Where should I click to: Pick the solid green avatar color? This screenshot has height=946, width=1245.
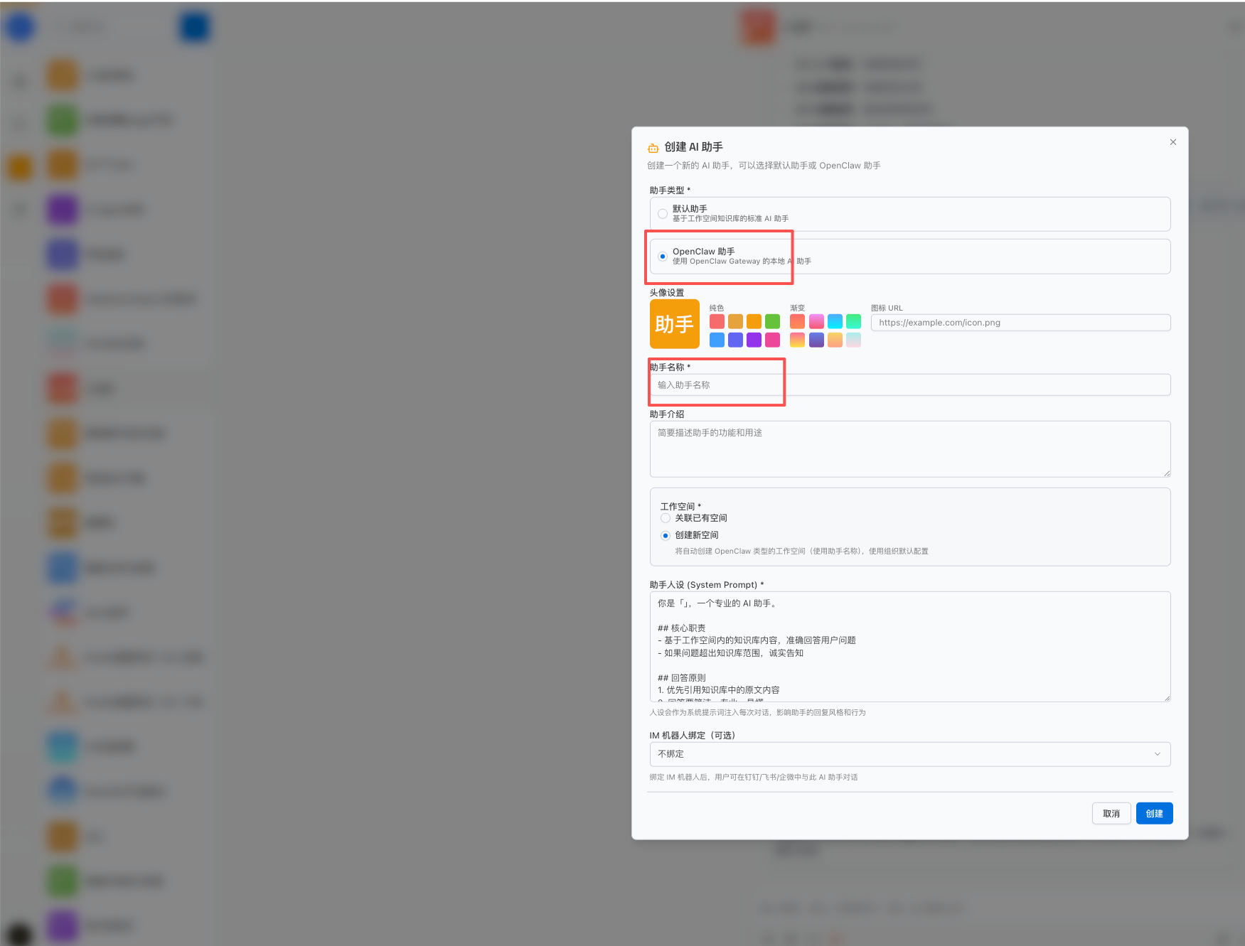tap(772, 322)
